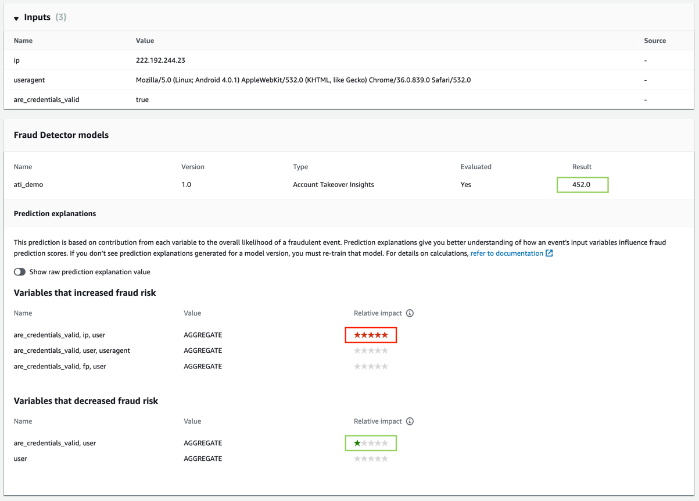
Task: Click the Mozilla/5.0 useragent value
Action: point(303,80)
